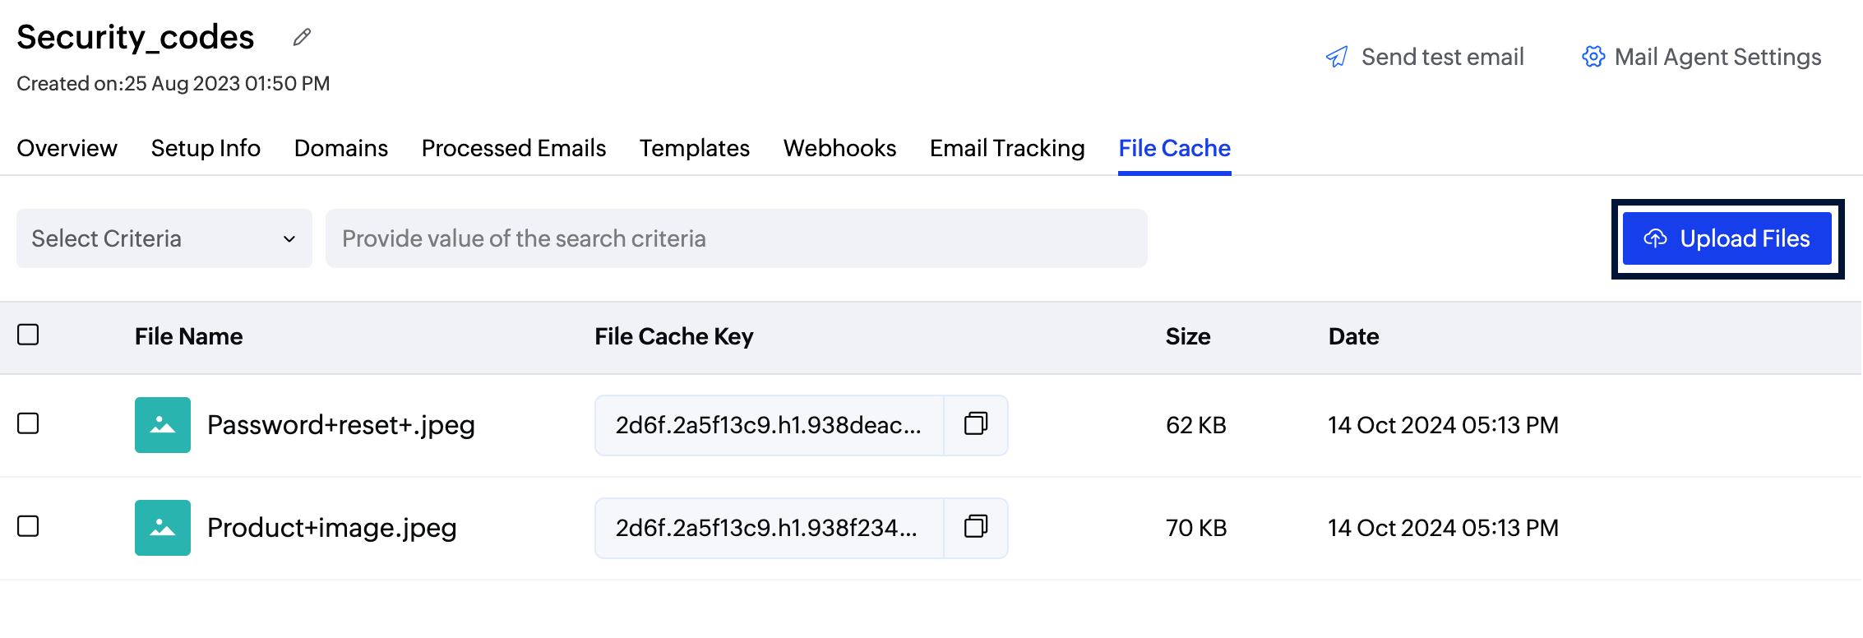Click the paper plane send test icon

(x=1337, y=57)
